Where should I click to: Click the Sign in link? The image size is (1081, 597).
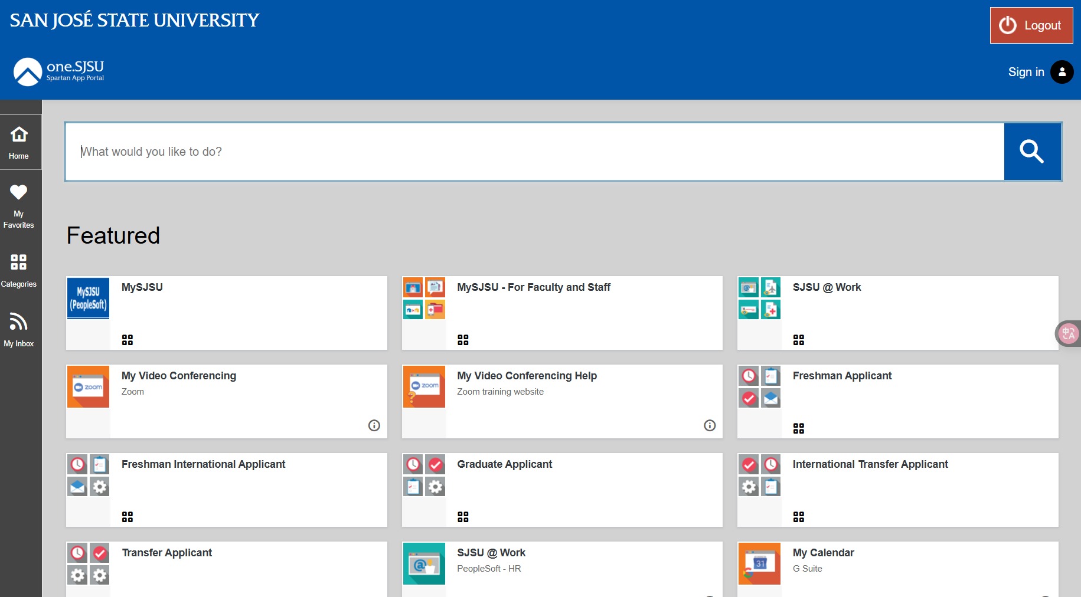pyautogui.click(x=1026, y=72)
